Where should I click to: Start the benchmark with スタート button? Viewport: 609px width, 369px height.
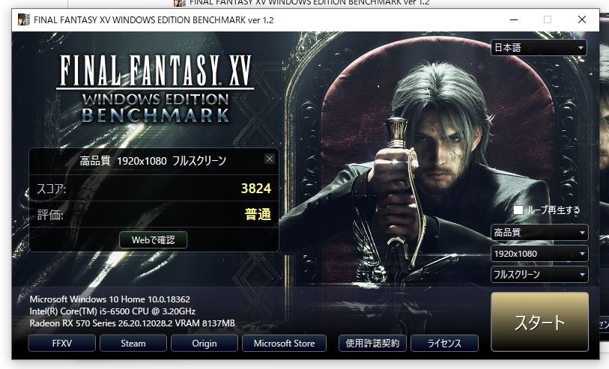coord(539,322)
